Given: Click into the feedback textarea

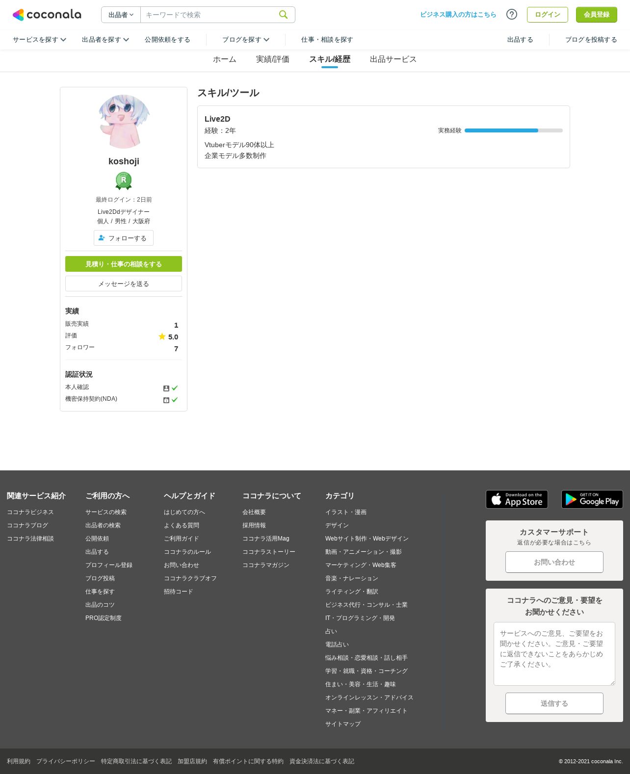Looking at the screenshot, I should [x=554, y=654].
